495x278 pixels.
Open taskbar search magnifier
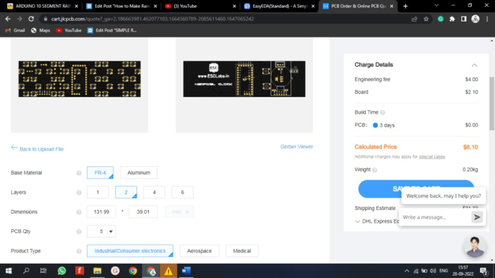click(26, 271)
